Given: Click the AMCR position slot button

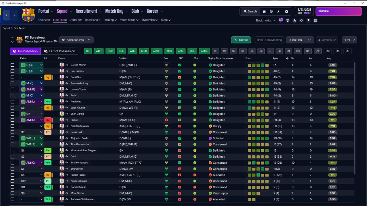Looking at the screenshot, I should 157,51.
